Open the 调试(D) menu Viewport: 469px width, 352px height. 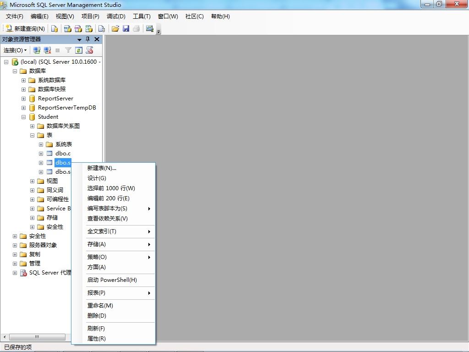point(116,16)
